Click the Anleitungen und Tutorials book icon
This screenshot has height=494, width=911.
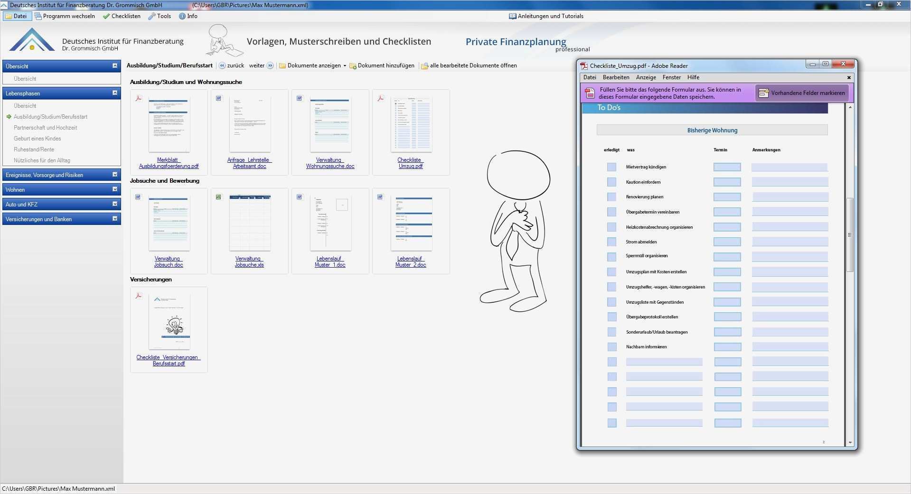[x=512, y=16]
